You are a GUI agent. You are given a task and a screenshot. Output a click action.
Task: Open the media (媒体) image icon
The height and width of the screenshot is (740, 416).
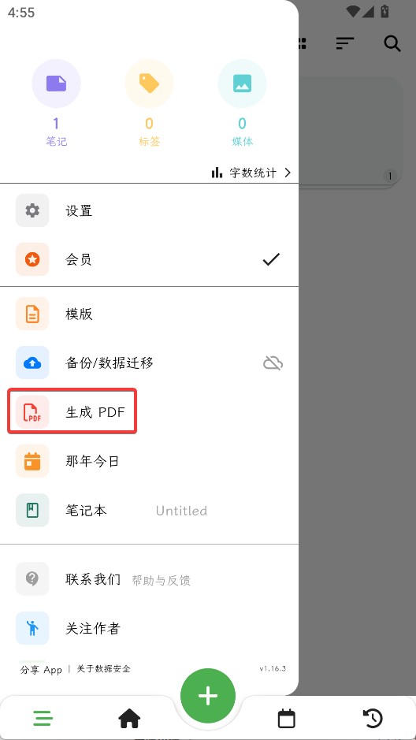[242, 84]
